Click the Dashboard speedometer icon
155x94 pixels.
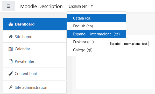pyautogui.click(x=11, y=24)
